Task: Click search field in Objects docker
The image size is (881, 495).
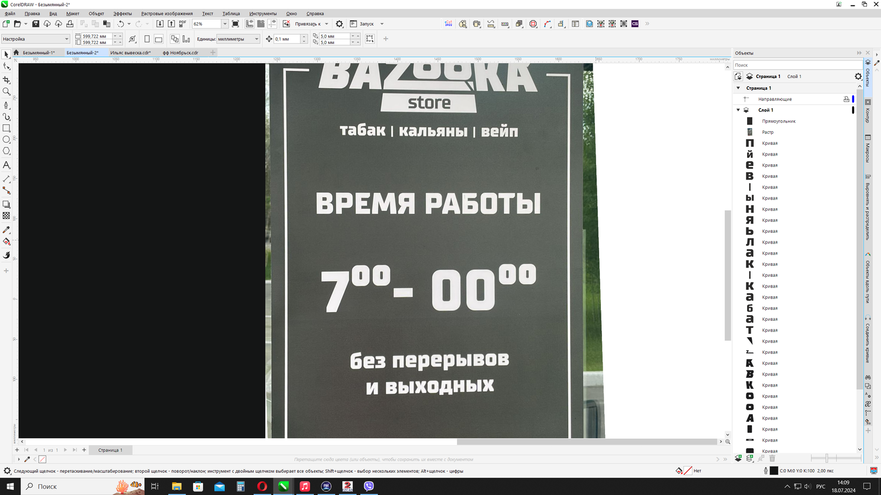Action: (x=797, y=65)
